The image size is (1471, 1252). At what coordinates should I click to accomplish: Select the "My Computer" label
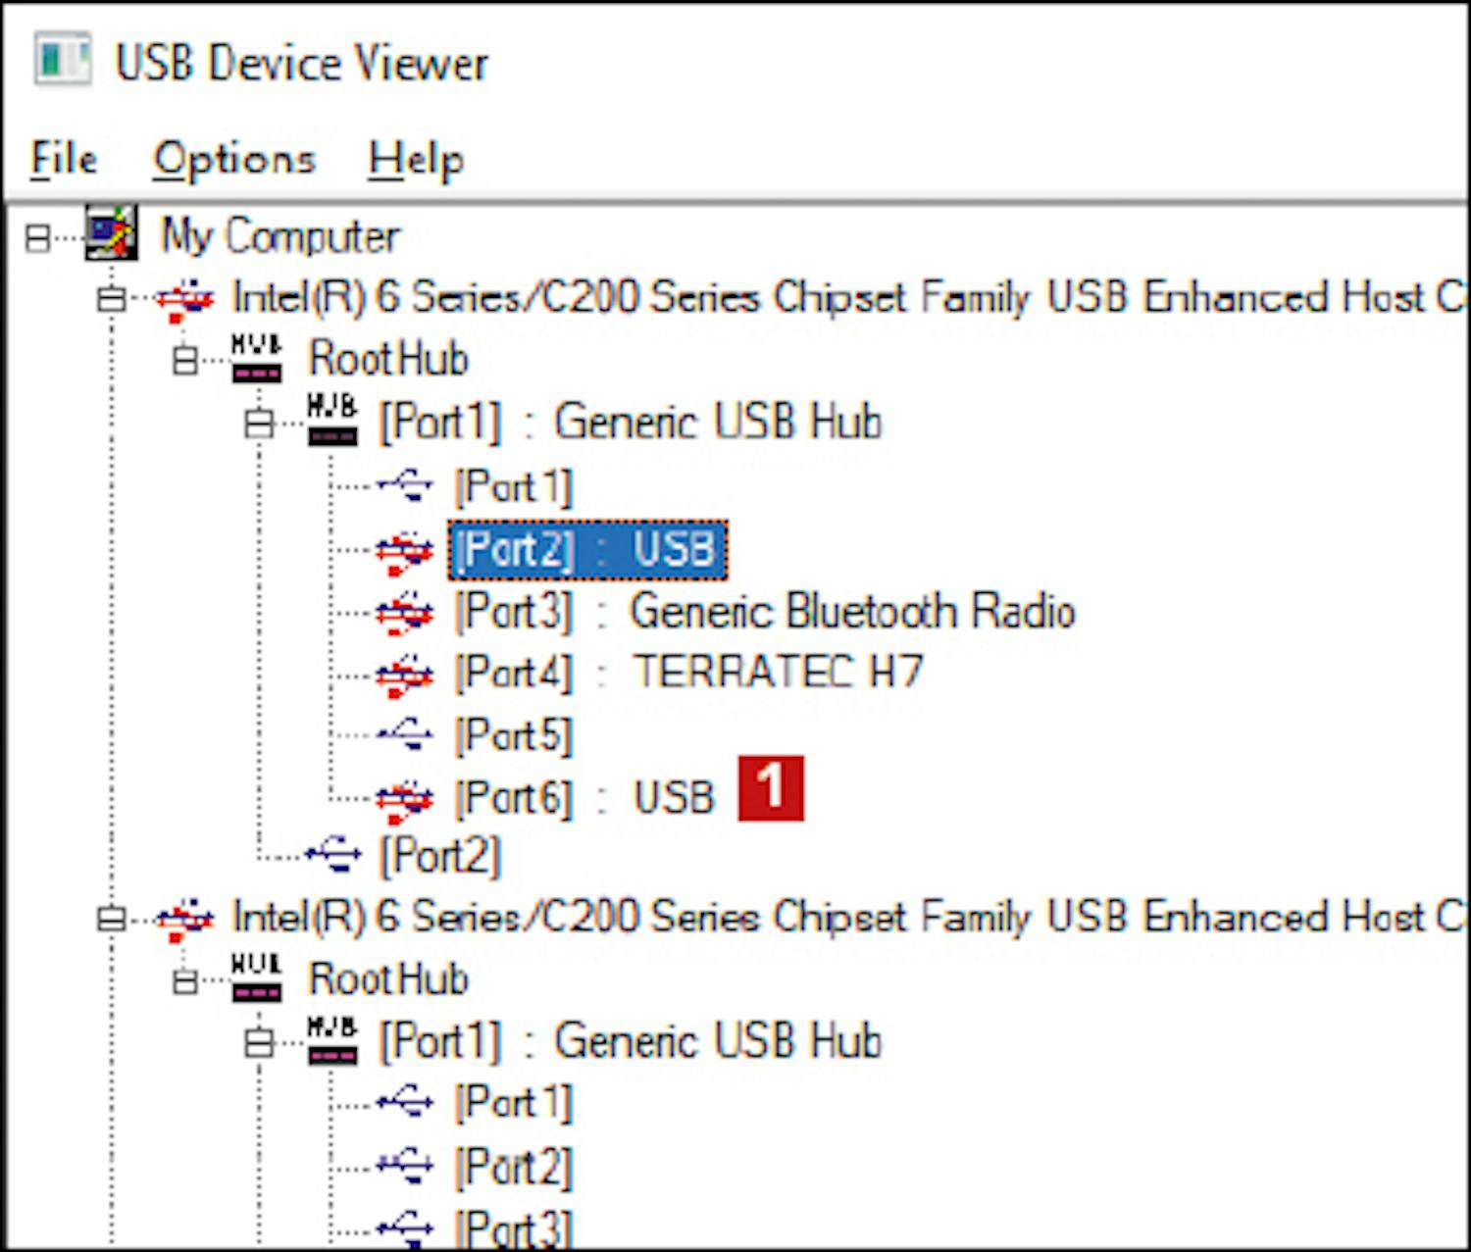(280, 236)
